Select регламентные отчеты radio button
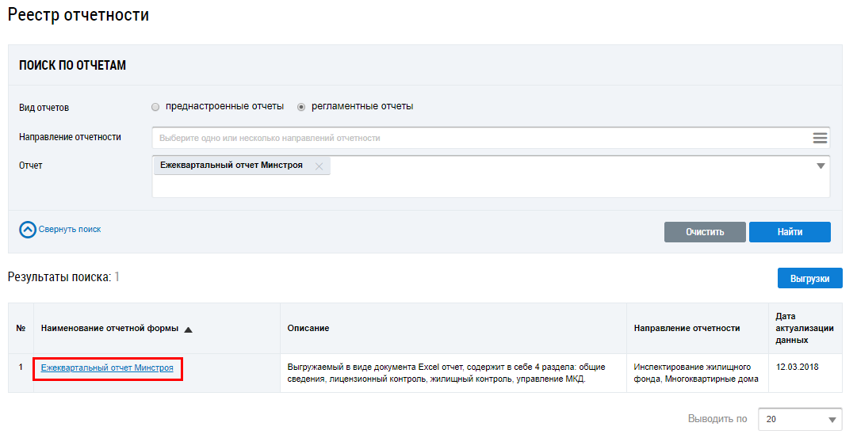The width and height of the screenshot is (857, 438). [301, 107]
